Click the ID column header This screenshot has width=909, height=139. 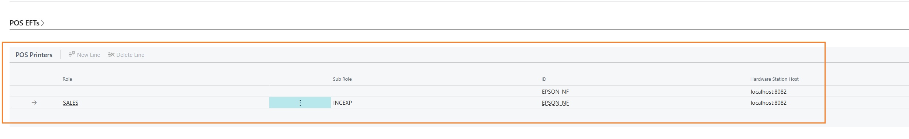[544, 79]
